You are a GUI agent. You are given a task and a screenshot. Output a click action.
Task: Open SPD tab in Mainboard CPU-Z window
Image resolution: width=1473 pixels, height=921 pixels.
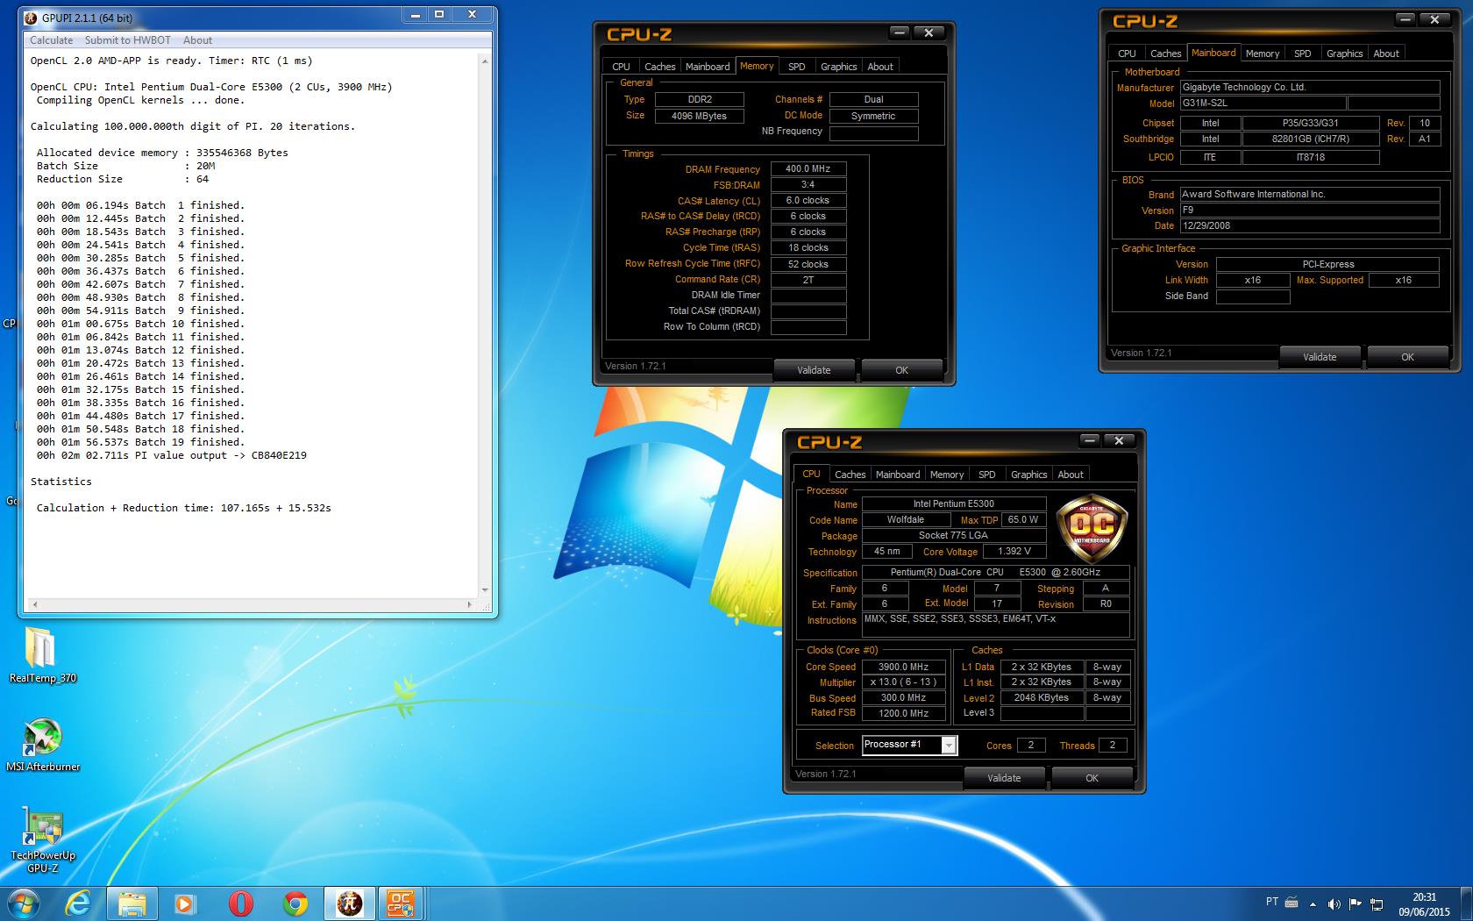point(1302,54)
